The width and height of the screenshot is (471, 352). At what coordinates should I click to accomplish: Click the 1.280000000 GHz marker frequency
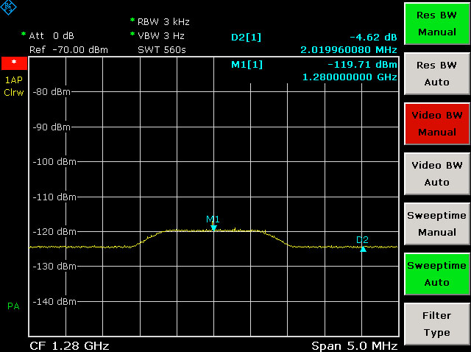(x=350, y=77)
